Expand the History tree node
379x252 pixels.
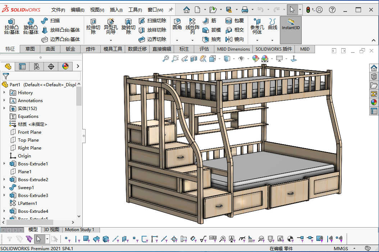click(4, 92)
